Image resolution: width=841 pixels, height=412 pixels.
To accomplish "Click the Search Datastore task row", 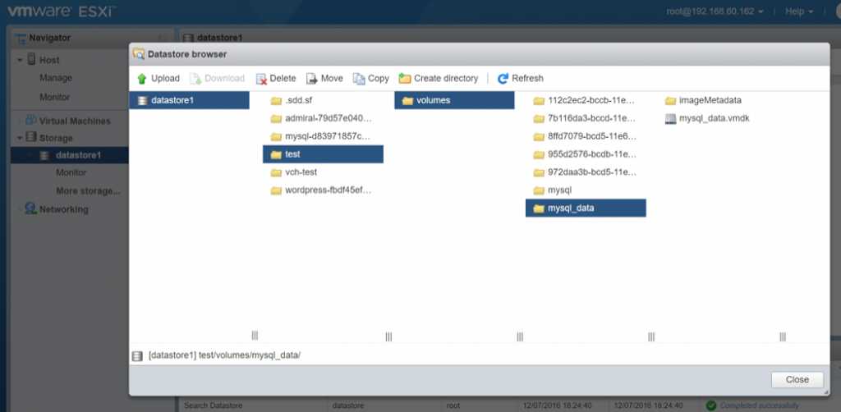I will point(508,405).
